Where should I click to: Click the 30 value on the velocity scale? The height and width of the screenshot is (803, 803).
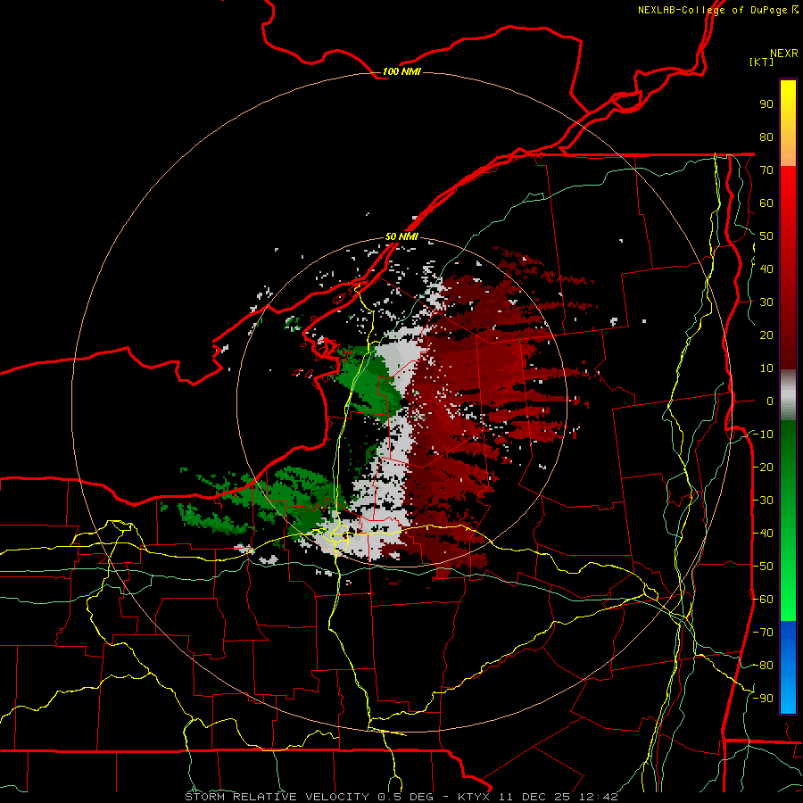point(766,302)
